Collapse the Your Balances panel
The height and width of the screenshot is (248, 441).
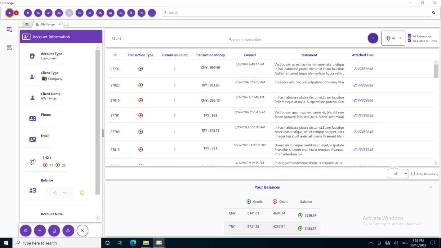coord(430,187)
